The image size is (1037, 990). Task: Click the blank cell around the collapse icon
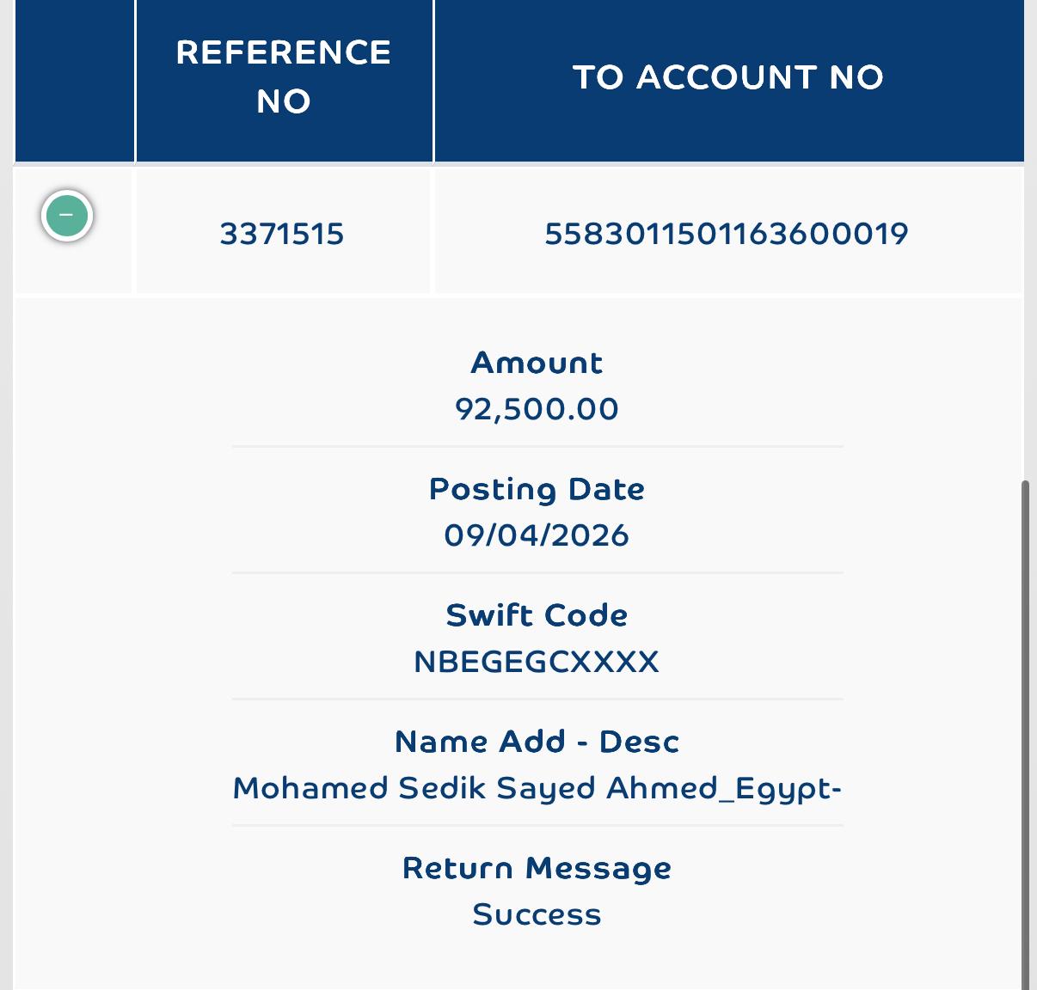click(74, 230)
